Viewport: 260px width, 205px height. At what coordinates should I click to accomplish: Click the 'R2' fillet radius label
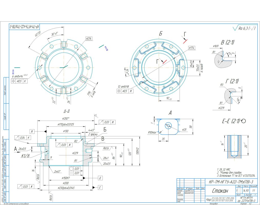[76, 141]
